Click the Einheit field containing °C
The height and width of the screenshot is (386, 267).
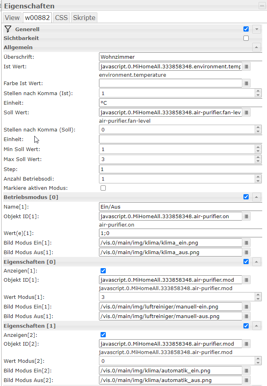(181, 103)
